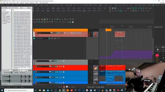This screenshot has width=165, height=92.
Task: Play preview in Media Explorer
Action: pos(3,73)
